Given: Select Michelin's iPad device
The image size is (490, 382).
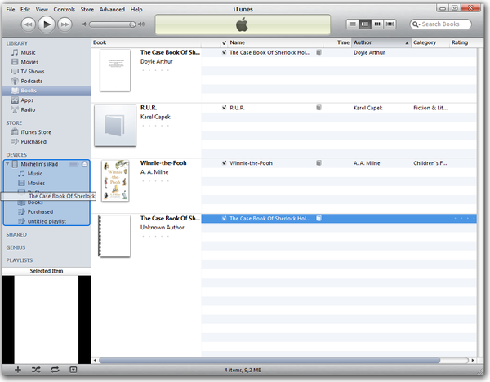Looking at the screenshot, I should pos(39,164).
